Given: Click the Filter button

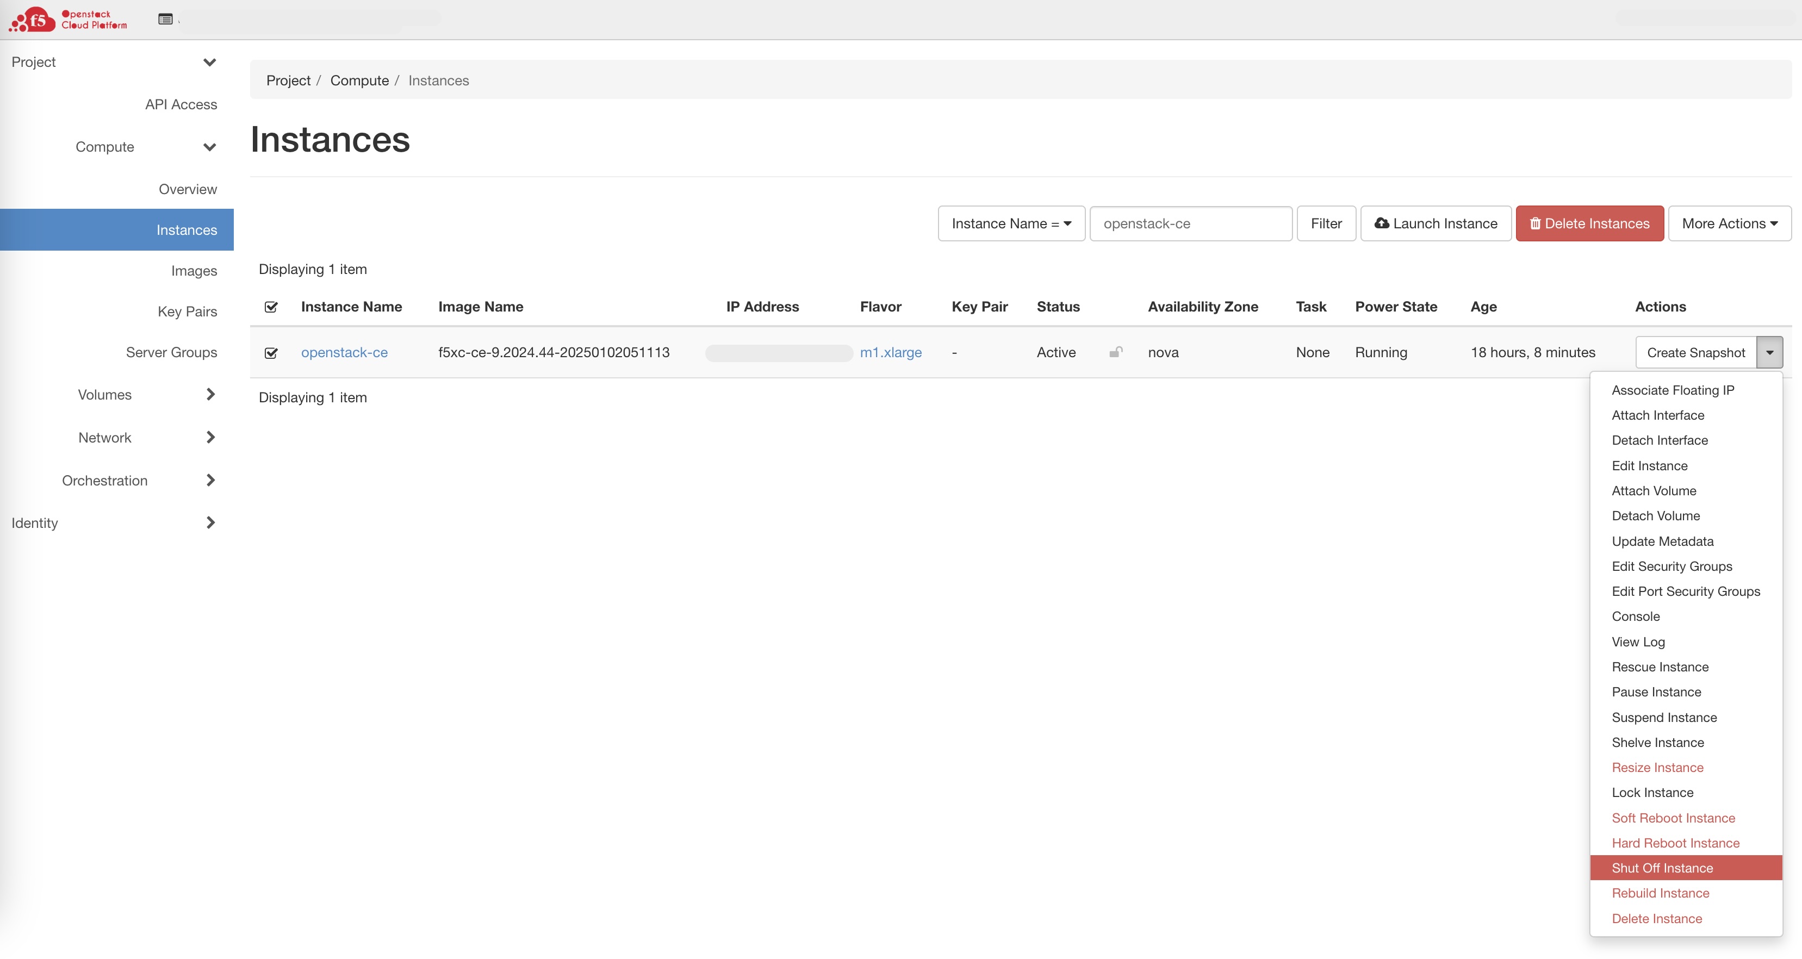Looking at the screenshot, I should click(x=1326, y=223).
